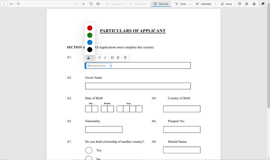
Task: Increase the text font size
Action: point(100,58)
